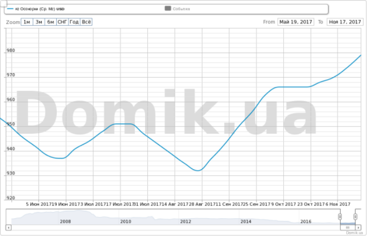Show all data with Всё button
The height and width of the screenshot is (236, 367).
[86, 22]
